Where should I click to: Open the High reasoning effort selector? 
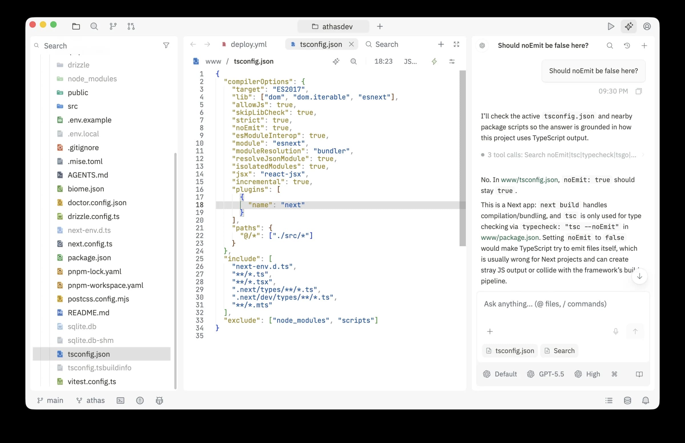(587, 374)
